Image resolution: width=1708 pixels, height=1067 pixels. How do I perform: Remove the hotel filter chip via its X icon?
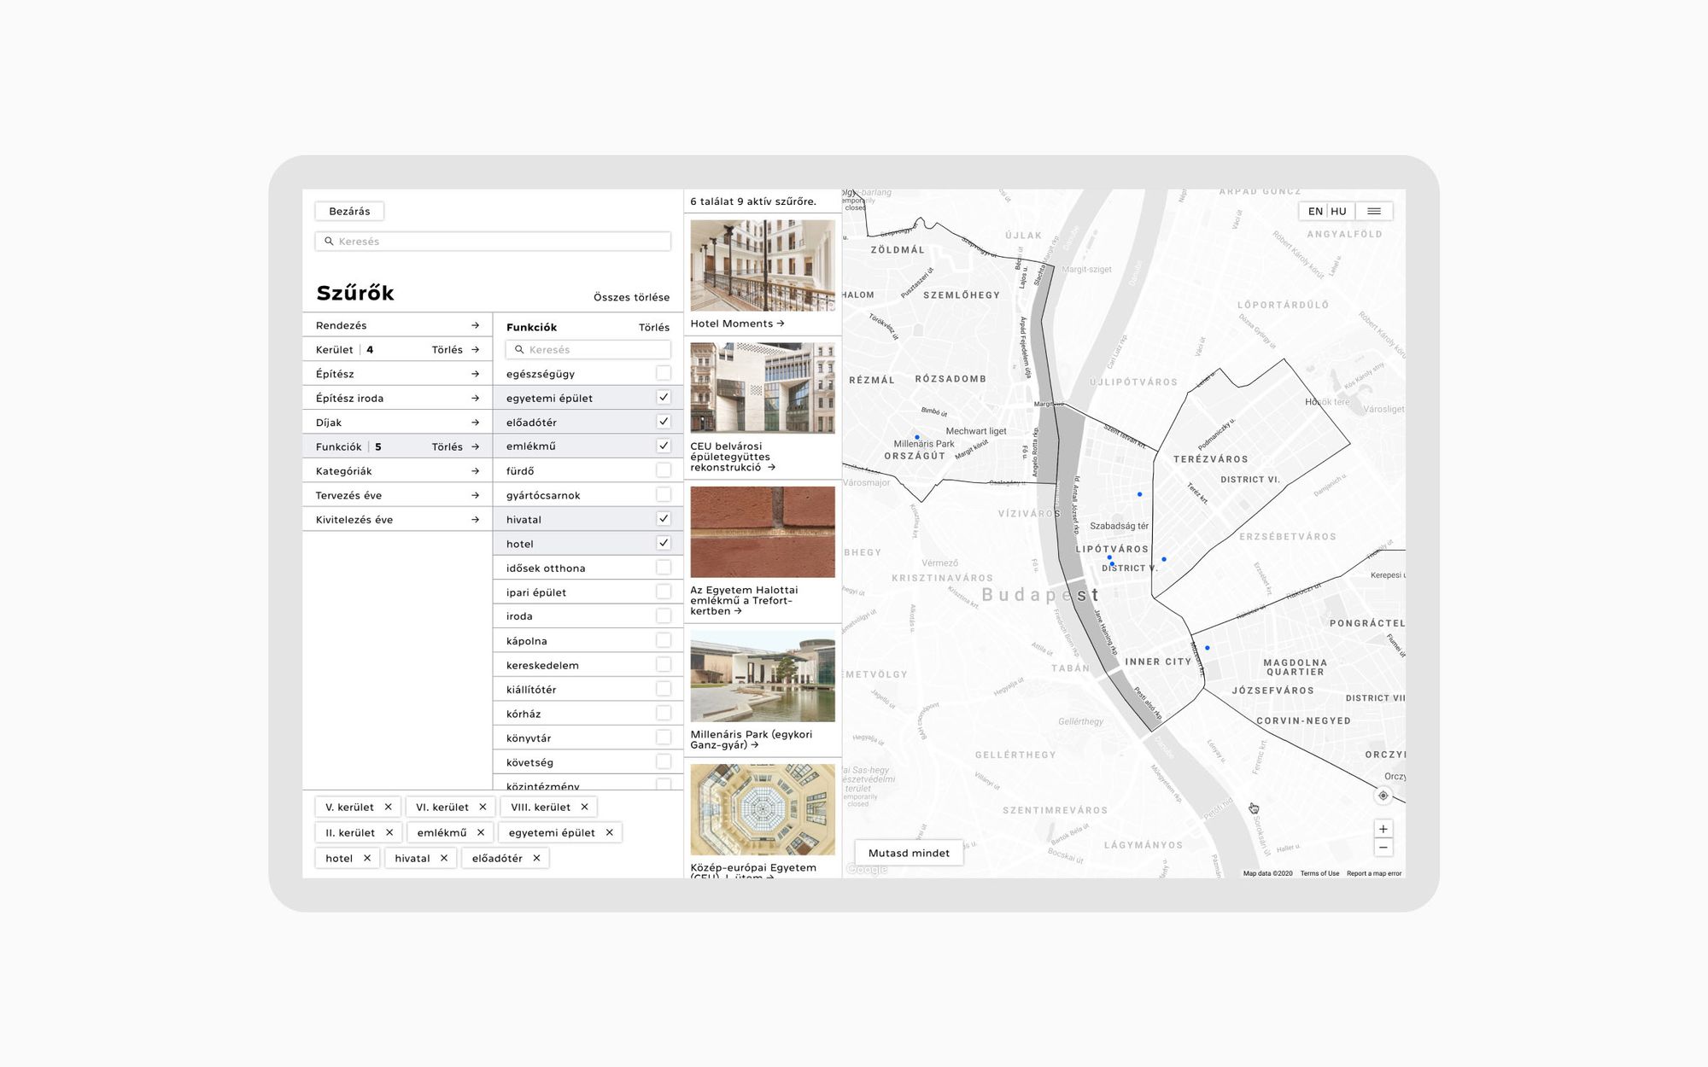pos(367,858)
